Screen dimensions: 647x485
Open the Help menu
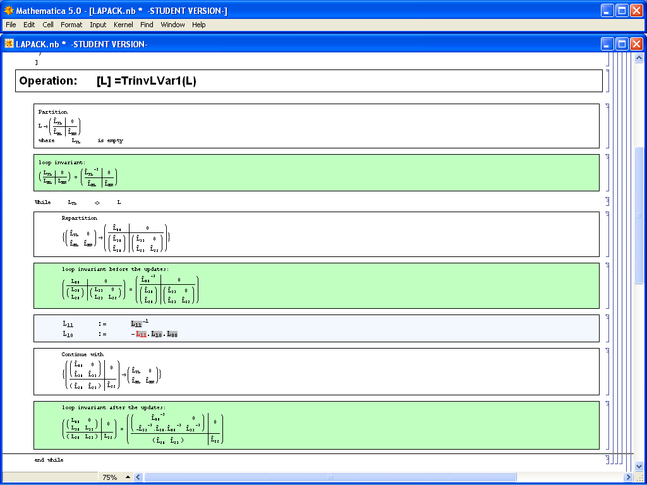coord(198,25)
